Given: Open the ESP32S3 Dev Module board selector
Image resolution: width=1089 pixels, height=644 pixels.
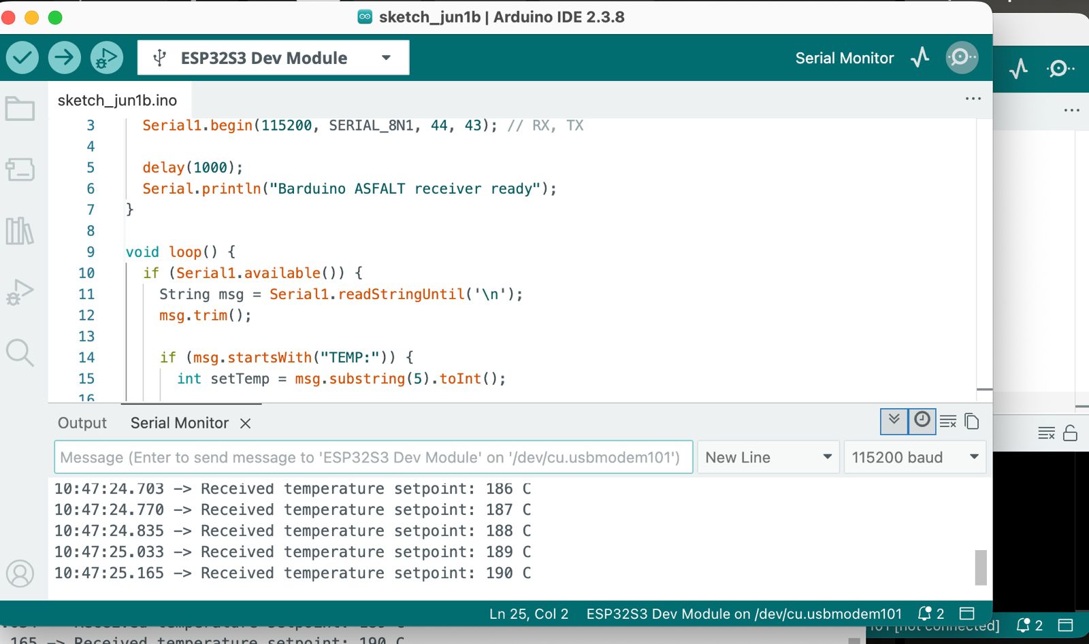Looking at the screenshot, I should (273, 58).
